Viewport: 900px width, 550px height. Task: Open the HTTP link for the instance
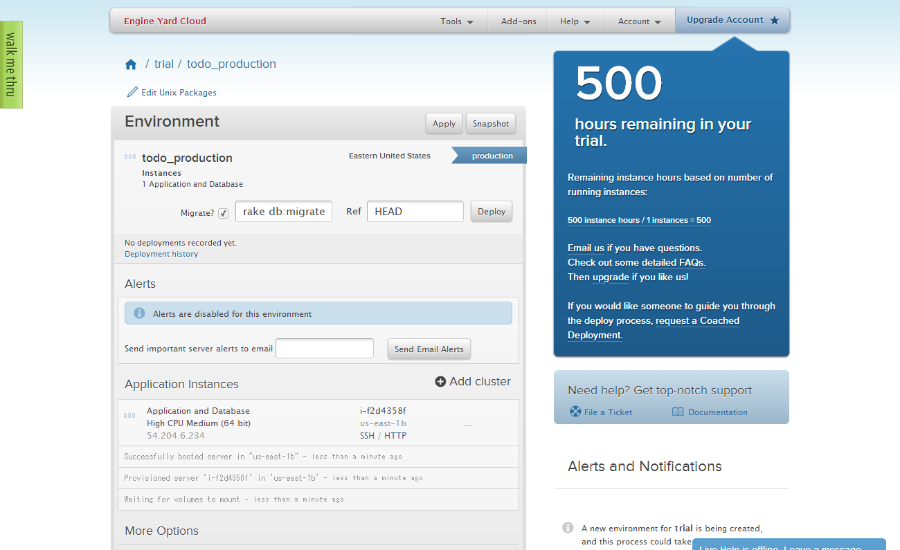pyautogui.click(x=395, y=436)
